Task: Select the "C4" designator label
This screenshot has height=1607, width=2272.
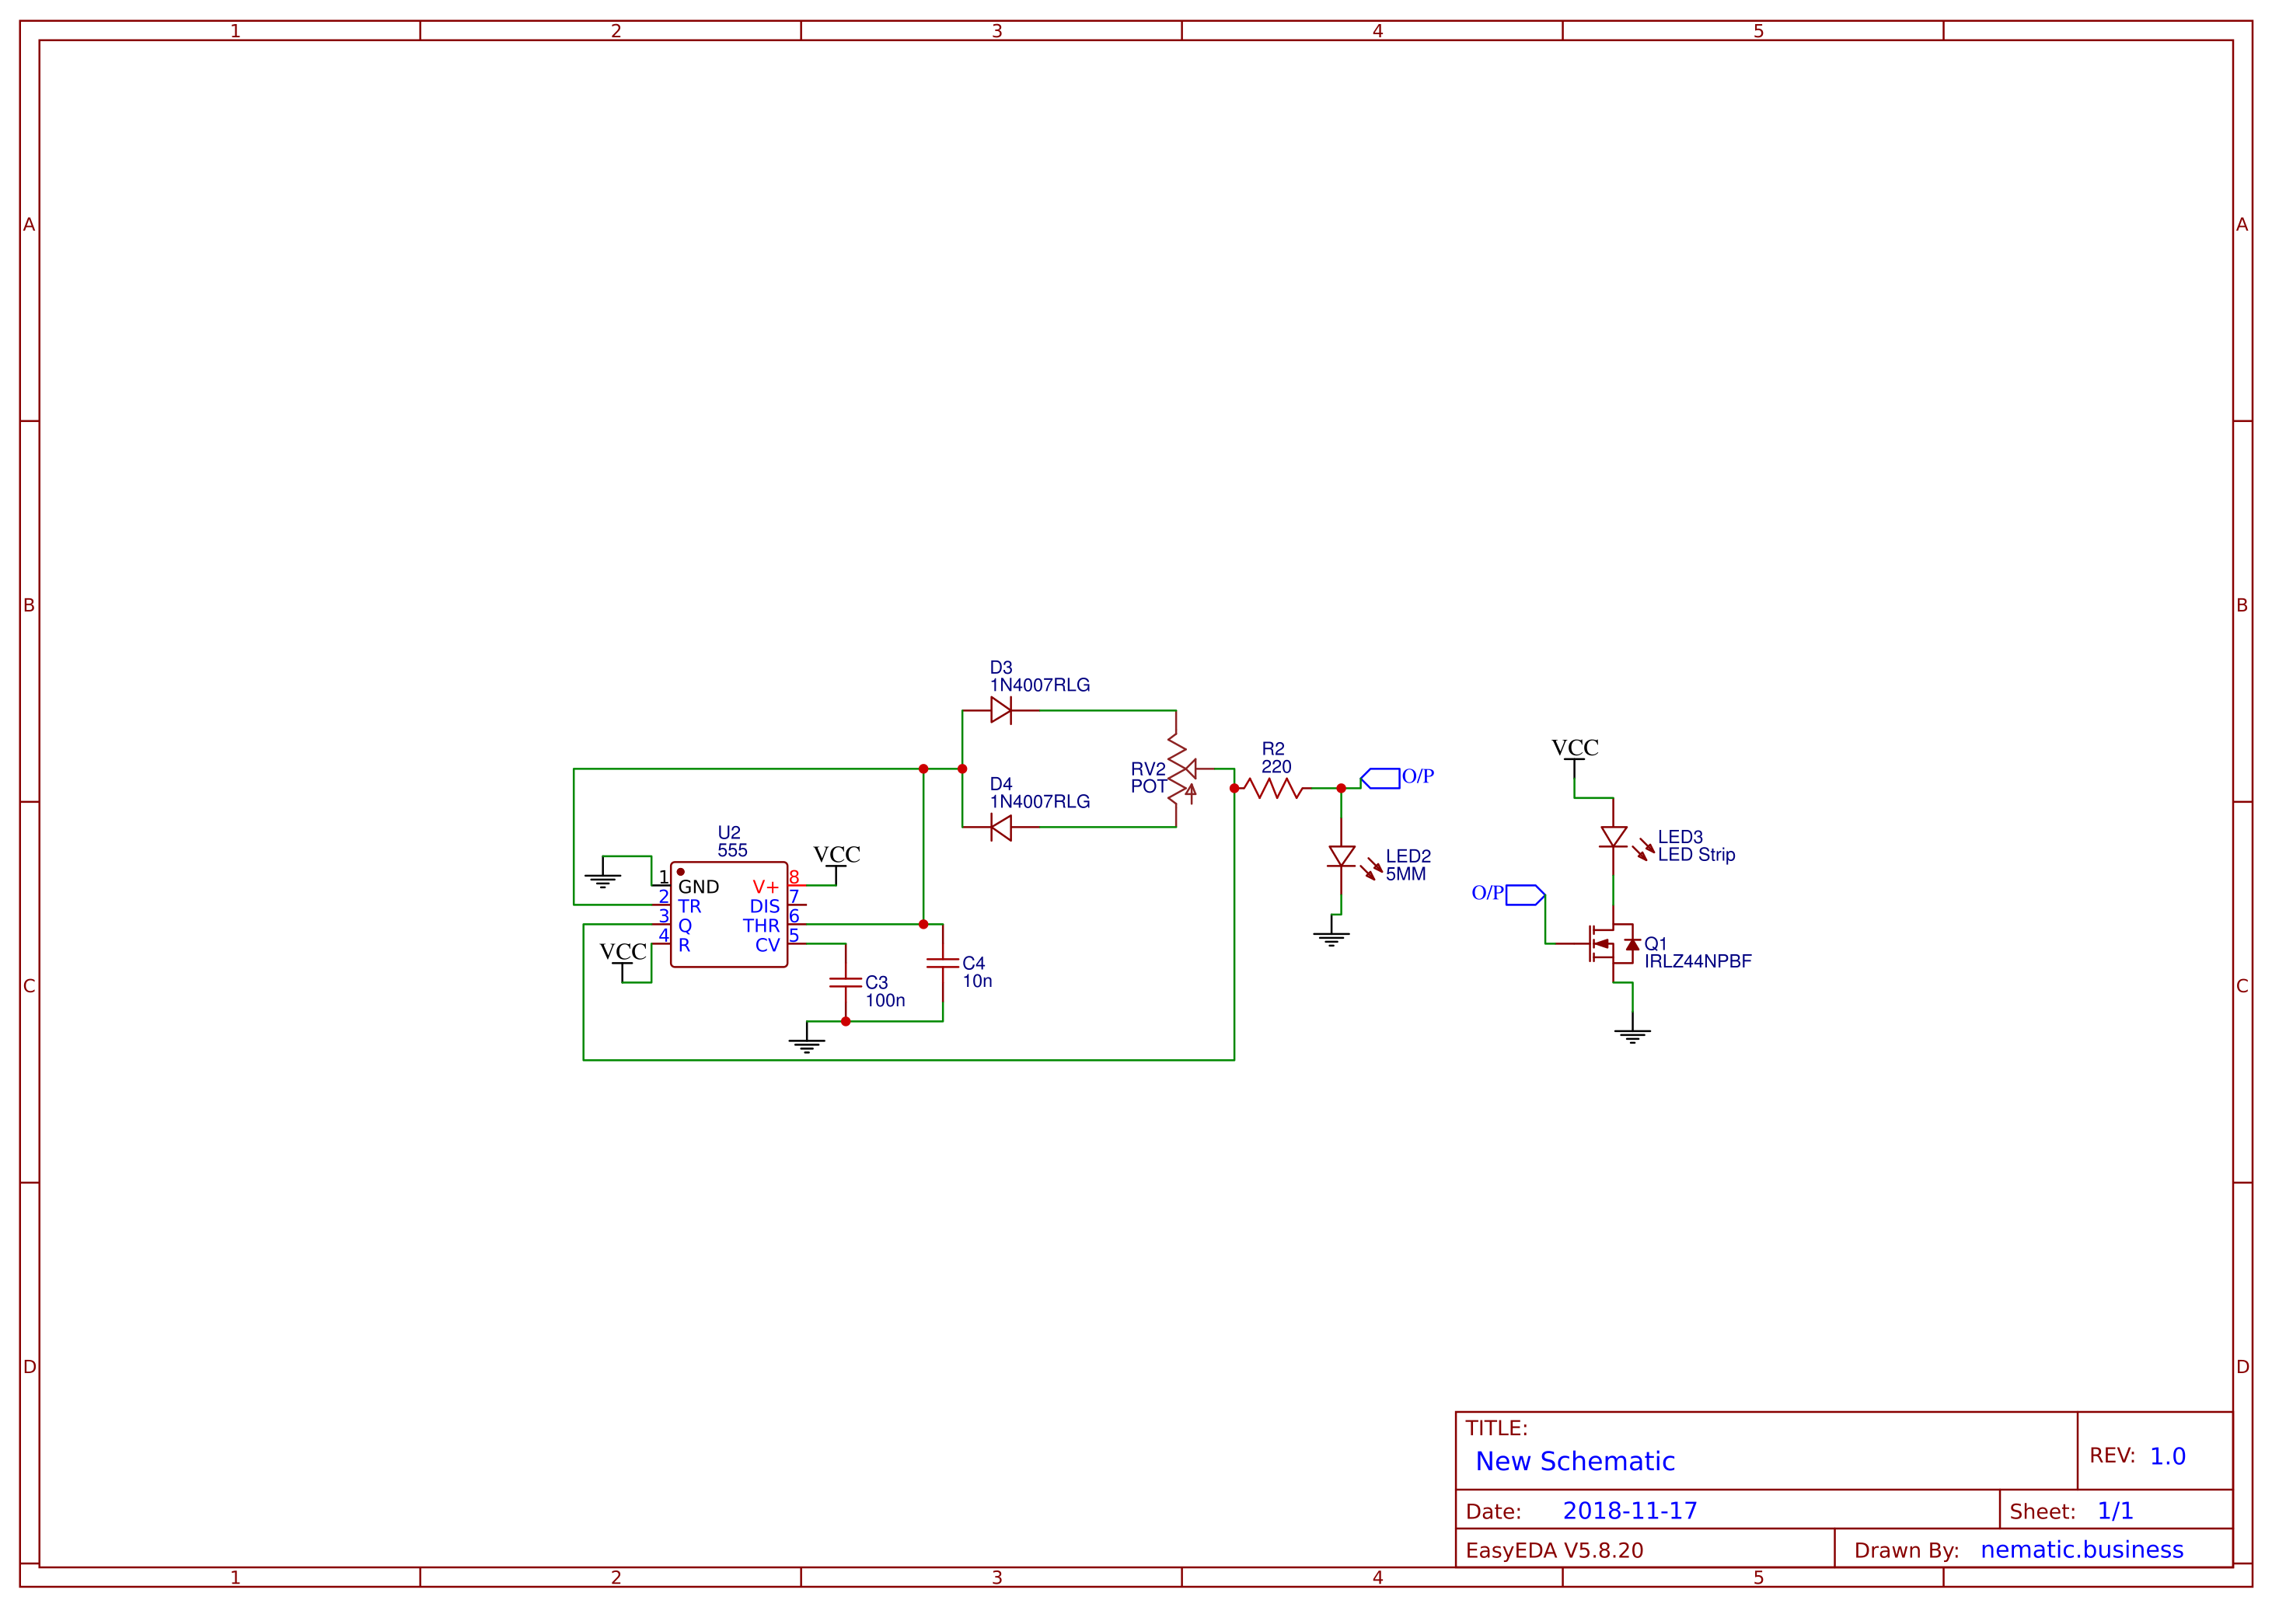Action: pos(974,963)
